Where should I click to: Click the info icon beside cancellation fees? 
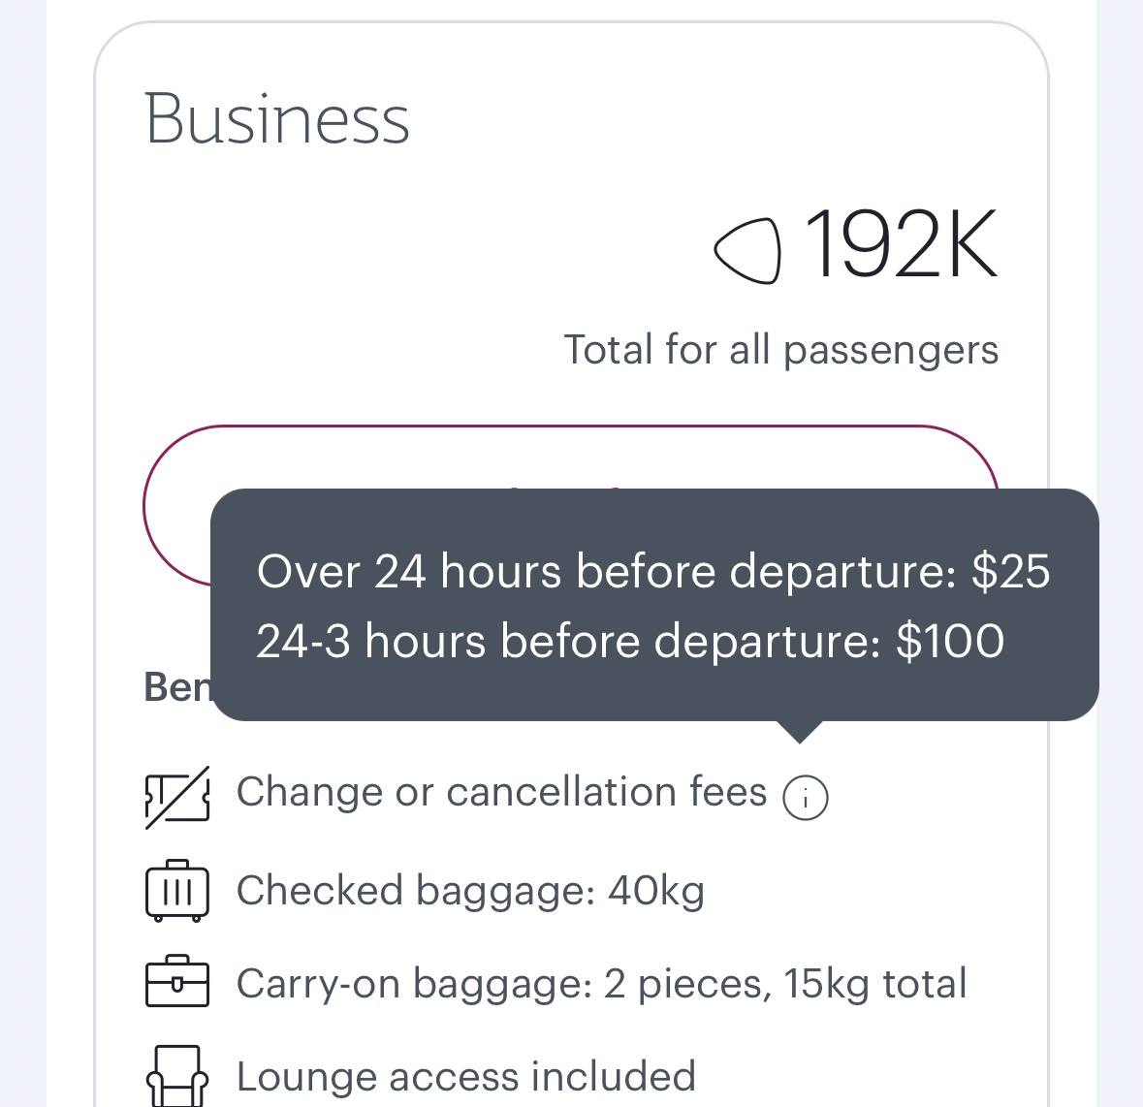(x=805, y=799)
